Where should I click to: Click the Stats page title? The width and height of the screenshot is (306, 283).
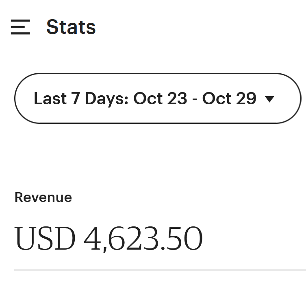click(71, 27)
